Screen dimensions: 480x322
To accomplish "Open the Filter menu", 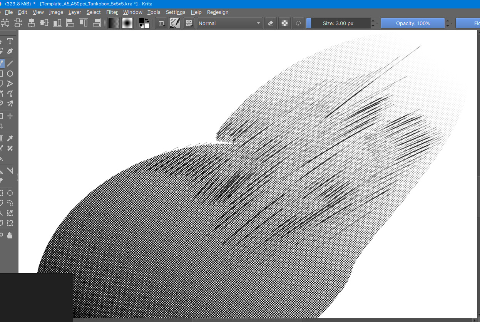I will point(112,12).
